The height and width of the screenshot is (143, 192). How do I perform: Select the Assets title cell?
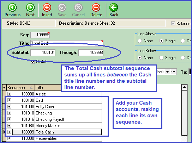(x=68, y=94)
